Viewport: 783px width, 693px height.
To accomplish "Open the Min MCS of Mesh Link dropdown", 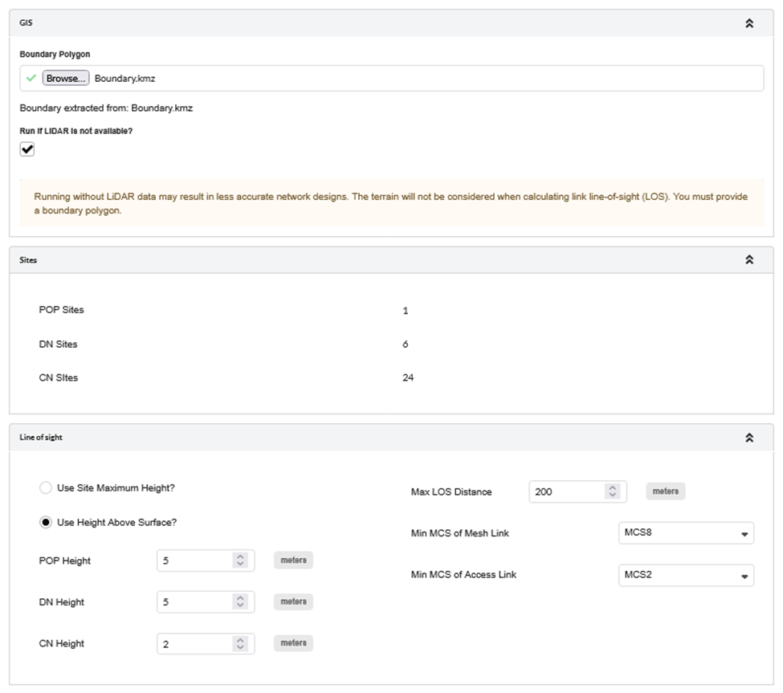I will (x=686, y=533).
